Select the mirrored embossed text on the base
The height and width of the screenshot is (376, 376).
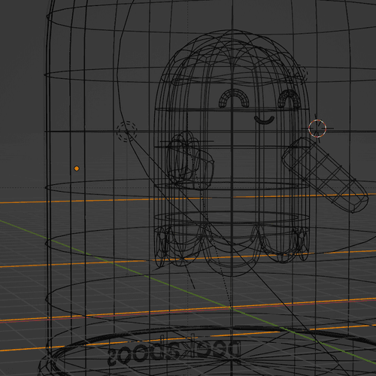tap(174, 350)
